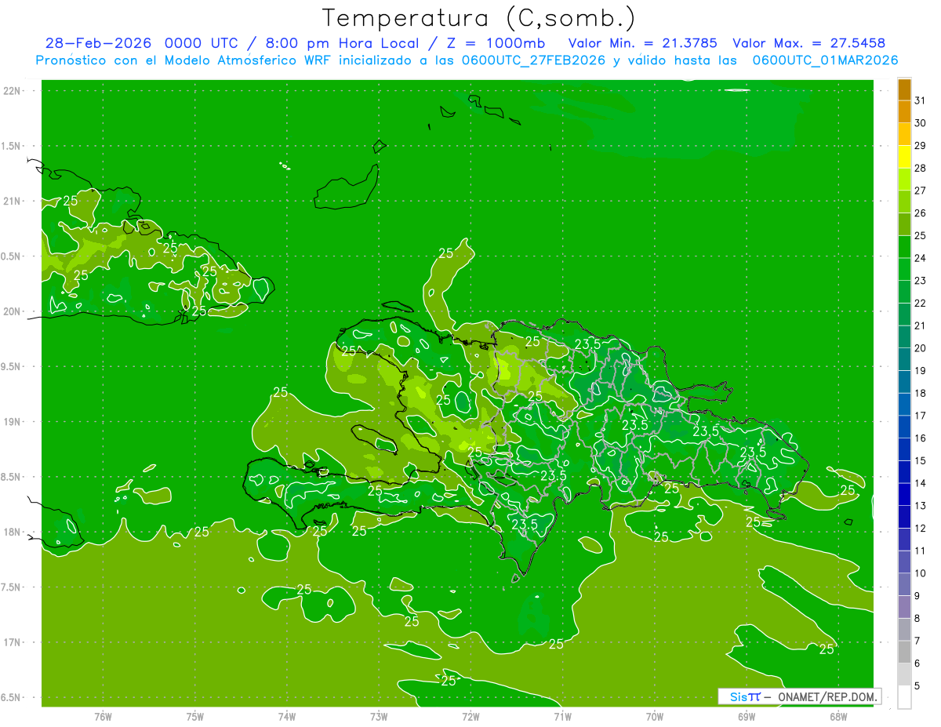The image size is (941, 727).
Task: Click the '20N' latitude axis label
Action: point(12,311)
